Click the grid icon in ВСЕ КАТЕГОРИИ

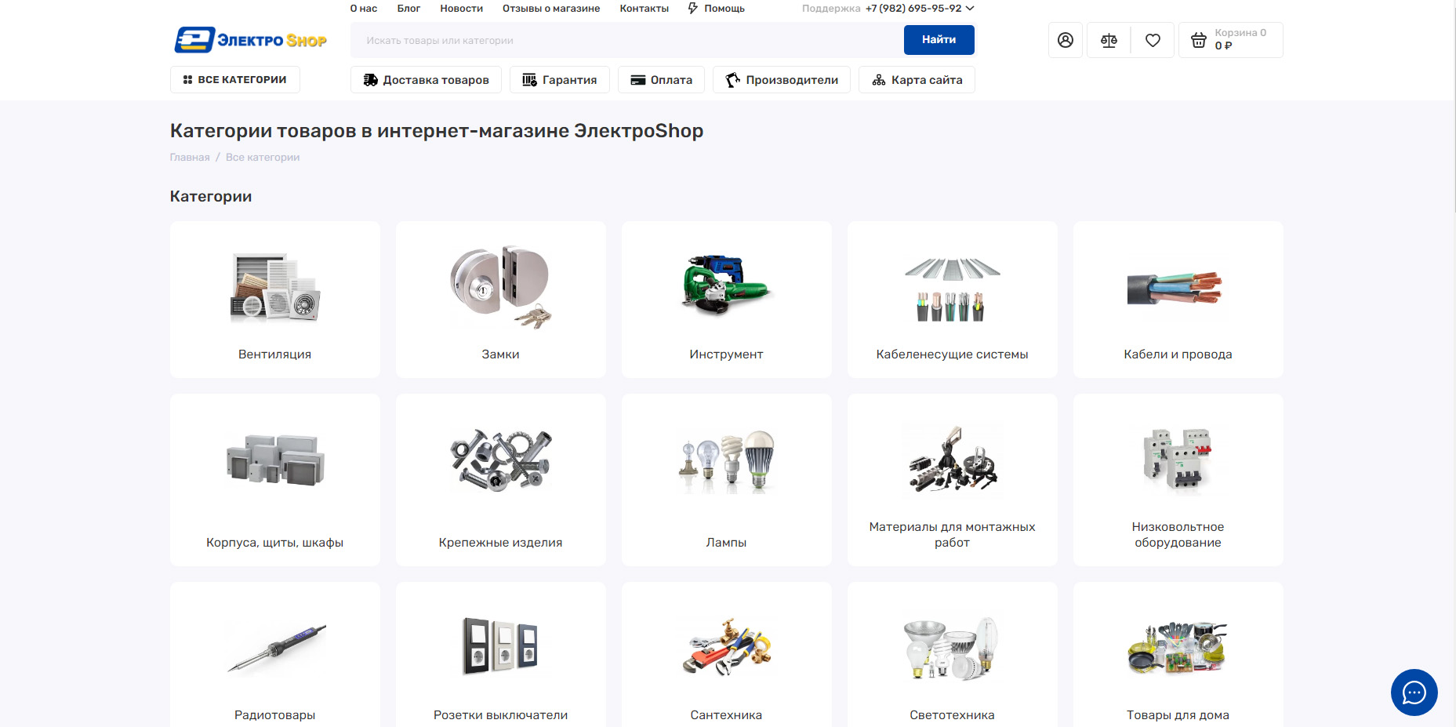[187, 80]
